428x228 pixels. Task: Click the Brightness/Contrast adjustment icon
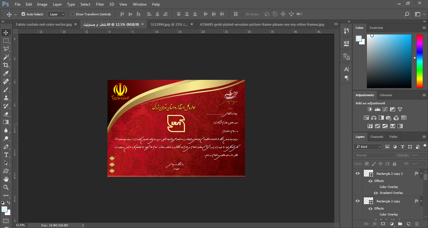point(370,109)
